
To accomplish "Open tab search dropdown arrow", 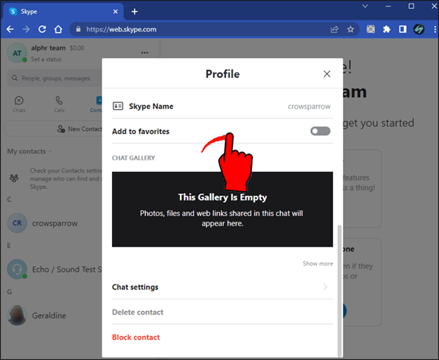I will tap(365, 6).
